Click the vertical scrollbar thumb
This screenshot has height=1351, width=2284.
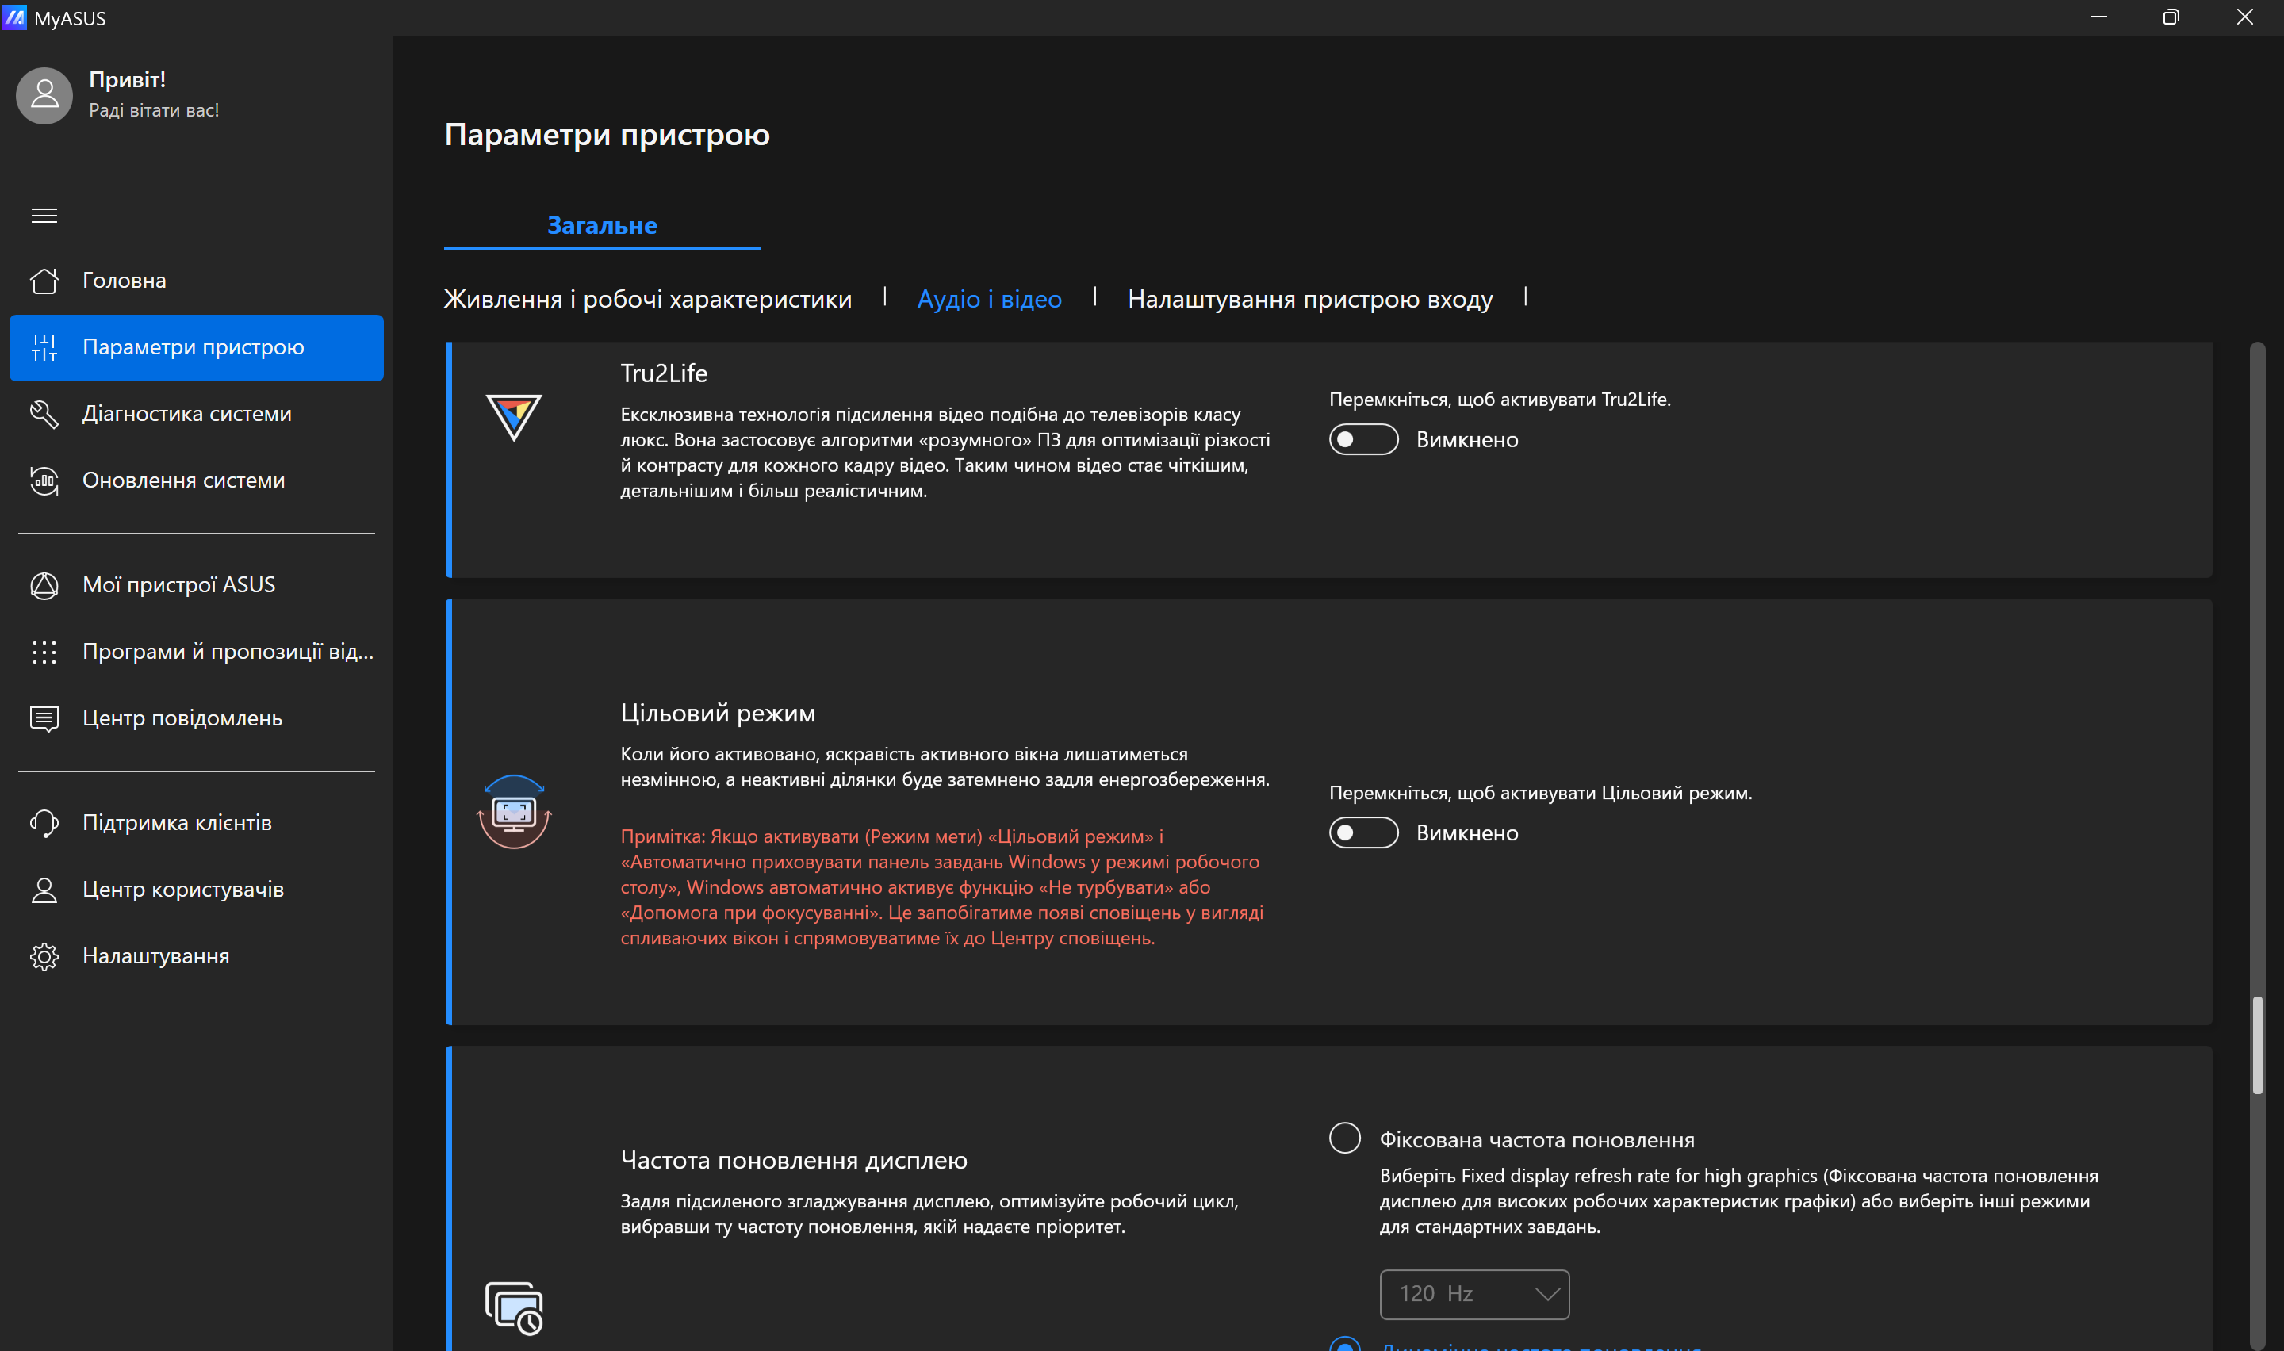[2257, 1044]
